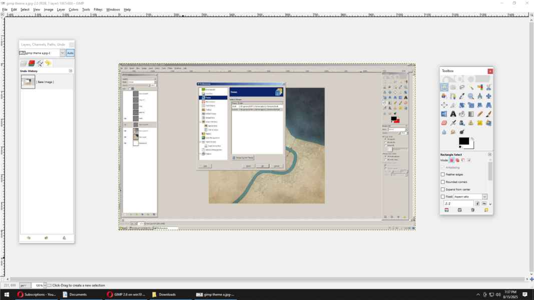
Task: Select the Scale tool
Action: click(x=470, y=105)
